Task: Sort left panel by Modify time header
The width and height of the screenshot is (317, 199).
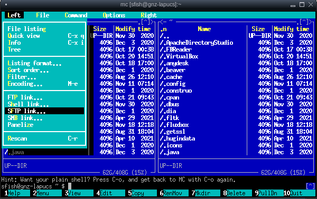Action: [133, 29]
